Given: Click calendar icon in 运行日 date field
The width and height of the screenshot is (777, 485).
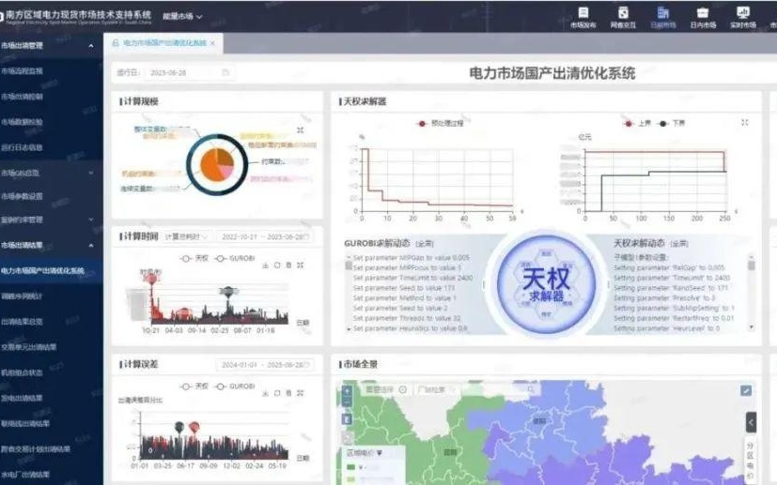Looking at the screenshot, I should [225, 72].
